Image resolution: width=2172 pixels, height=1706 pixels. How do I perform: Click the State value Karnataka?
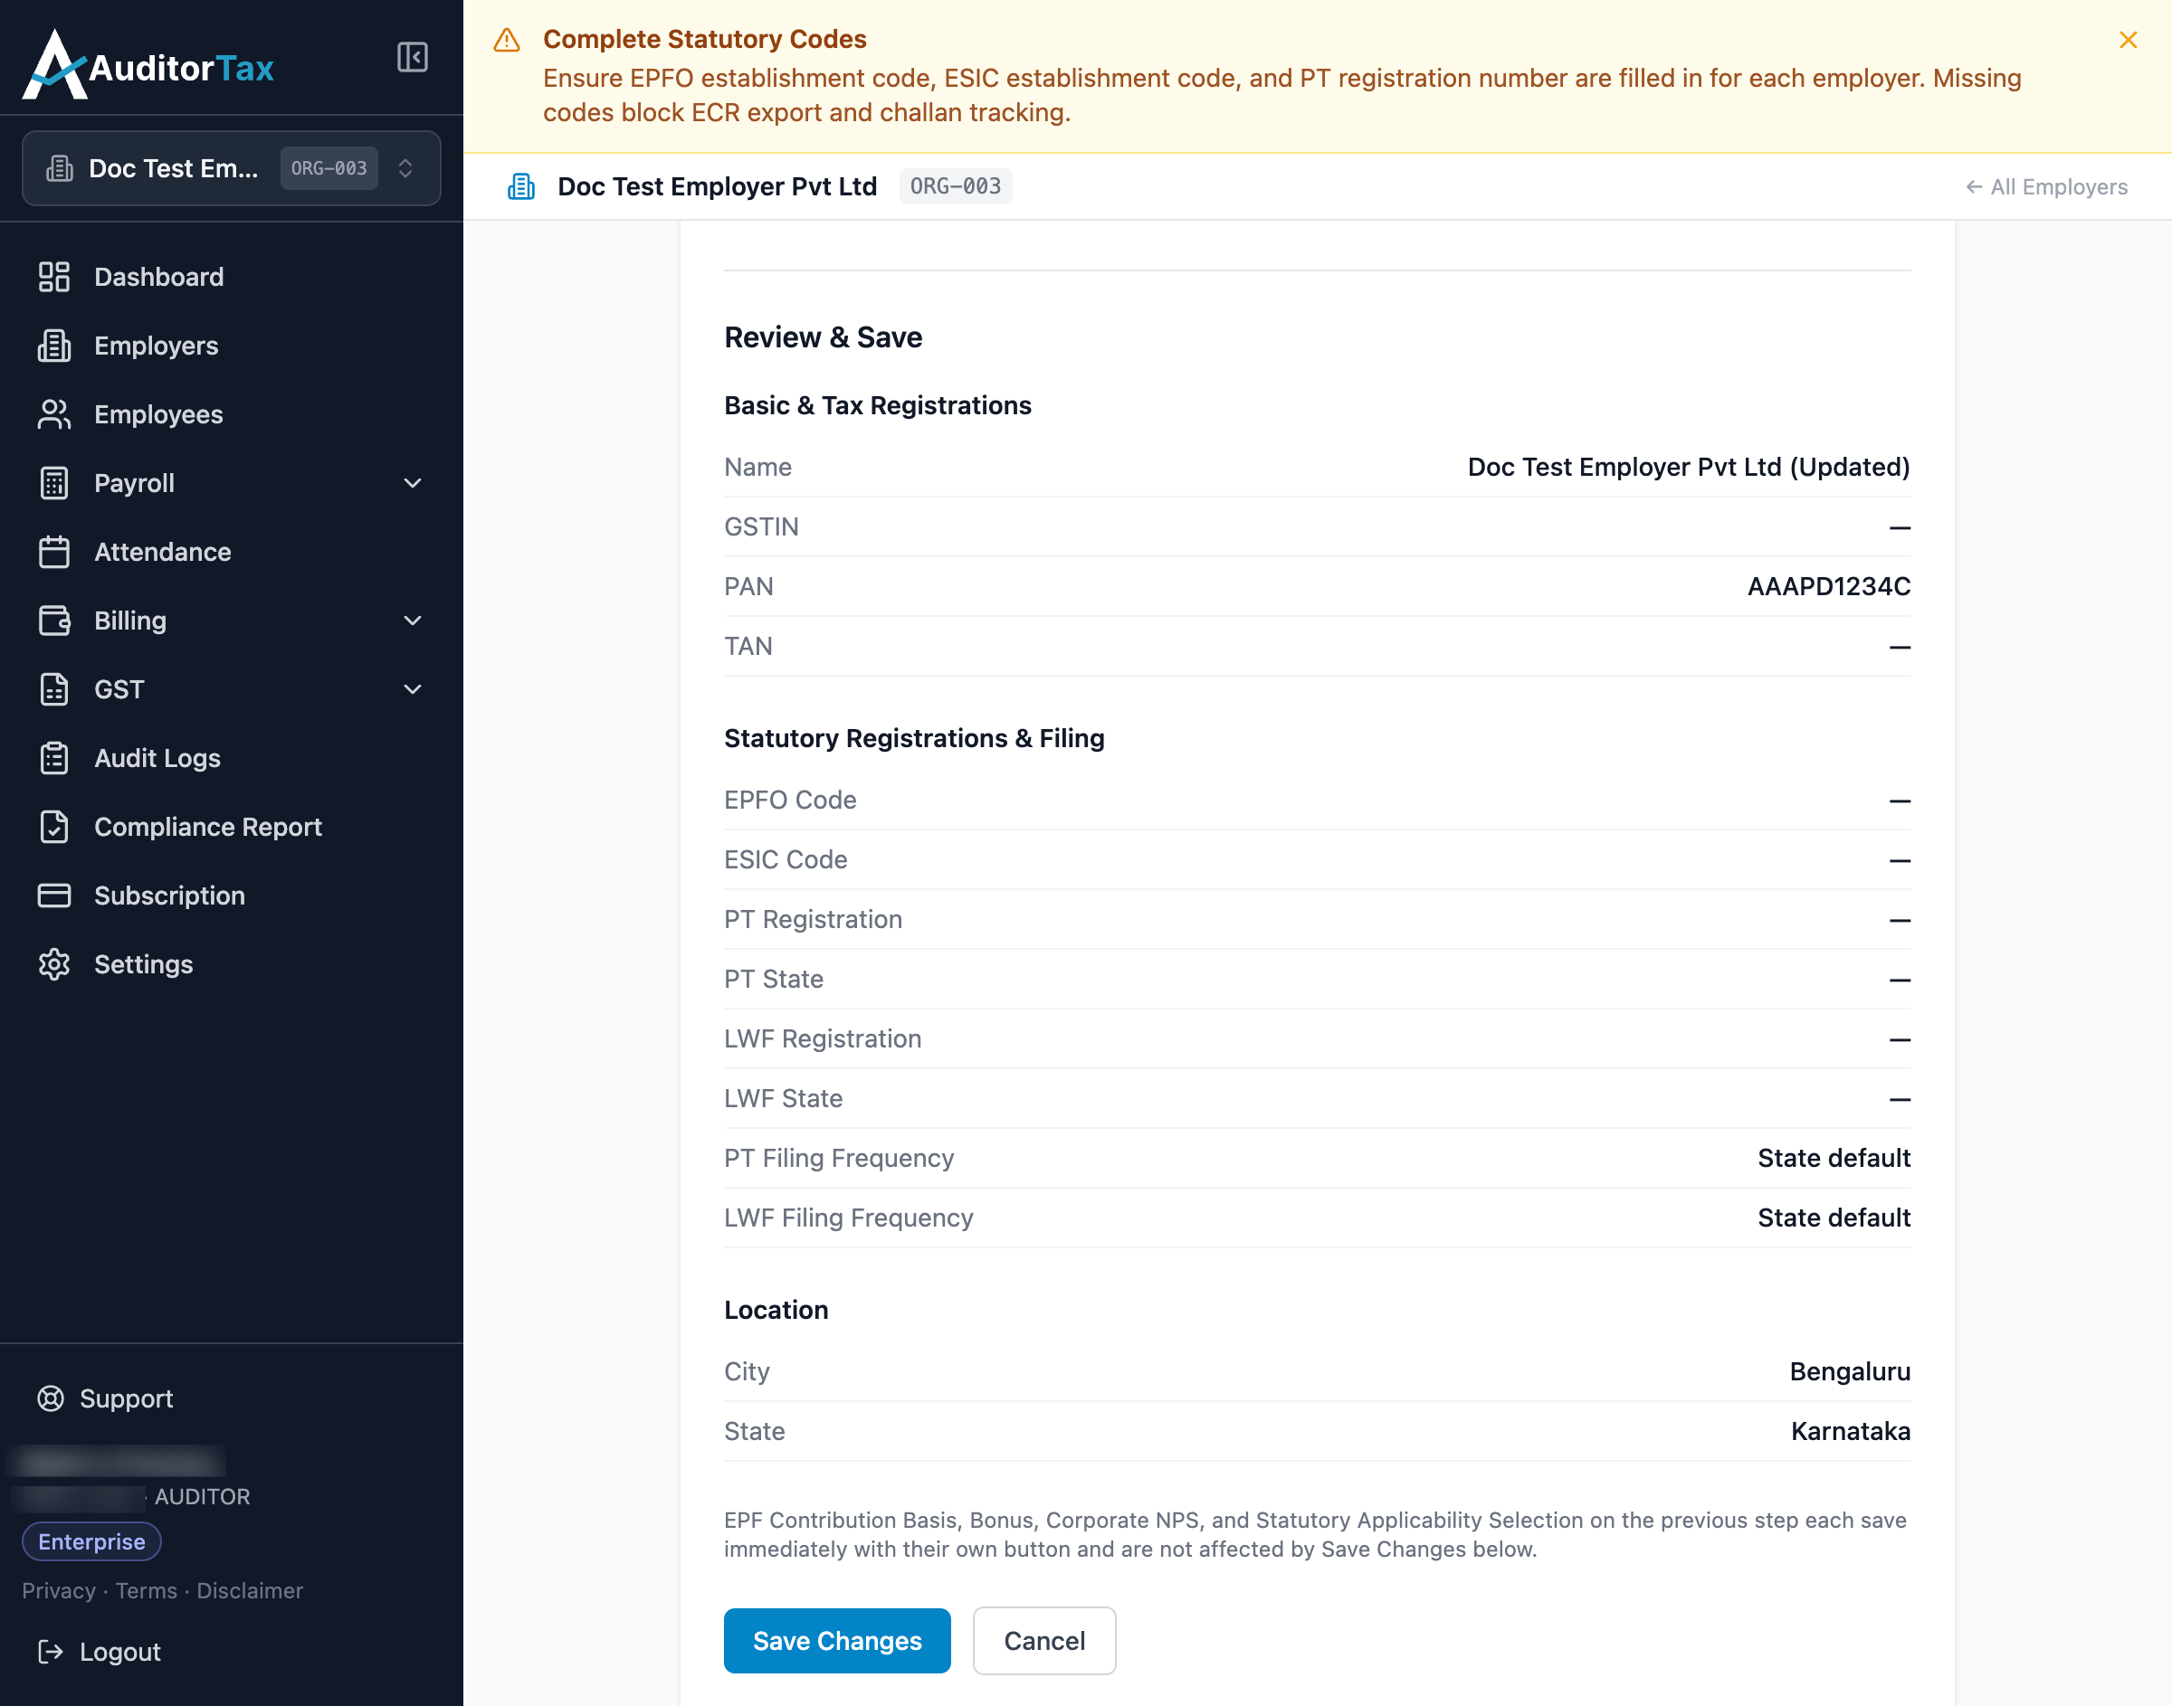[x=1851, y=1431]
